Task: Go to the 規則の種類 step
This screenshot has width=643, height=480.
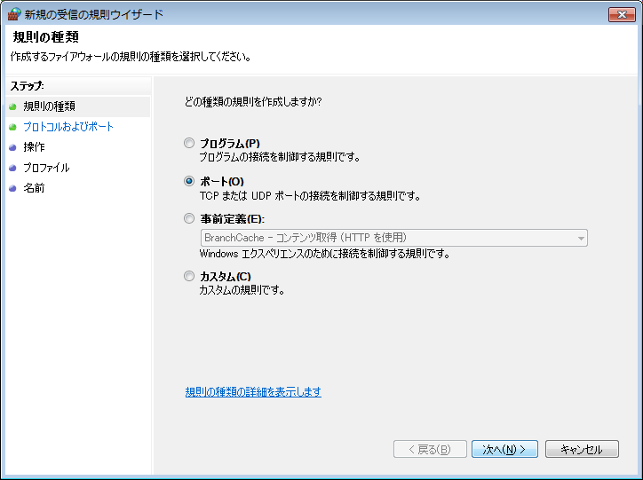Action: pyautogui.click(x=49, y=106)
